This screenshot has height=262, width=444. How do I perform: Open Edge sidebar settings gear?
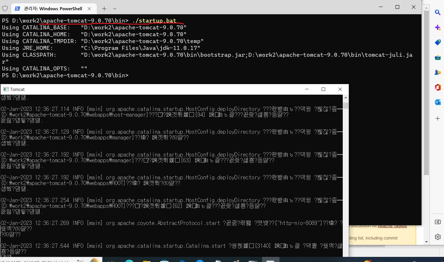point(438,237)
